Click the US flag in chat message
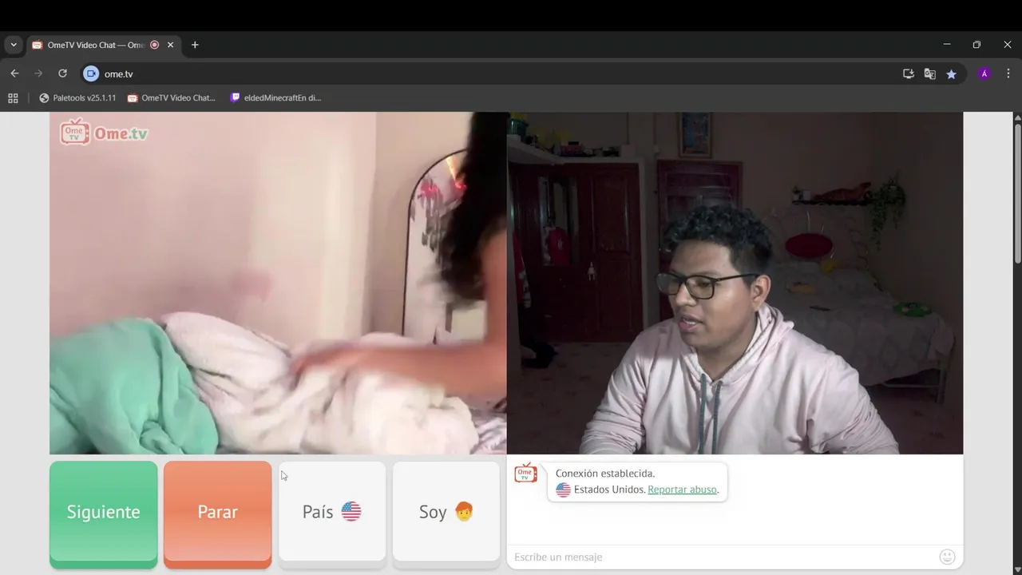1022x575 pixels. (x=564, y=490)
